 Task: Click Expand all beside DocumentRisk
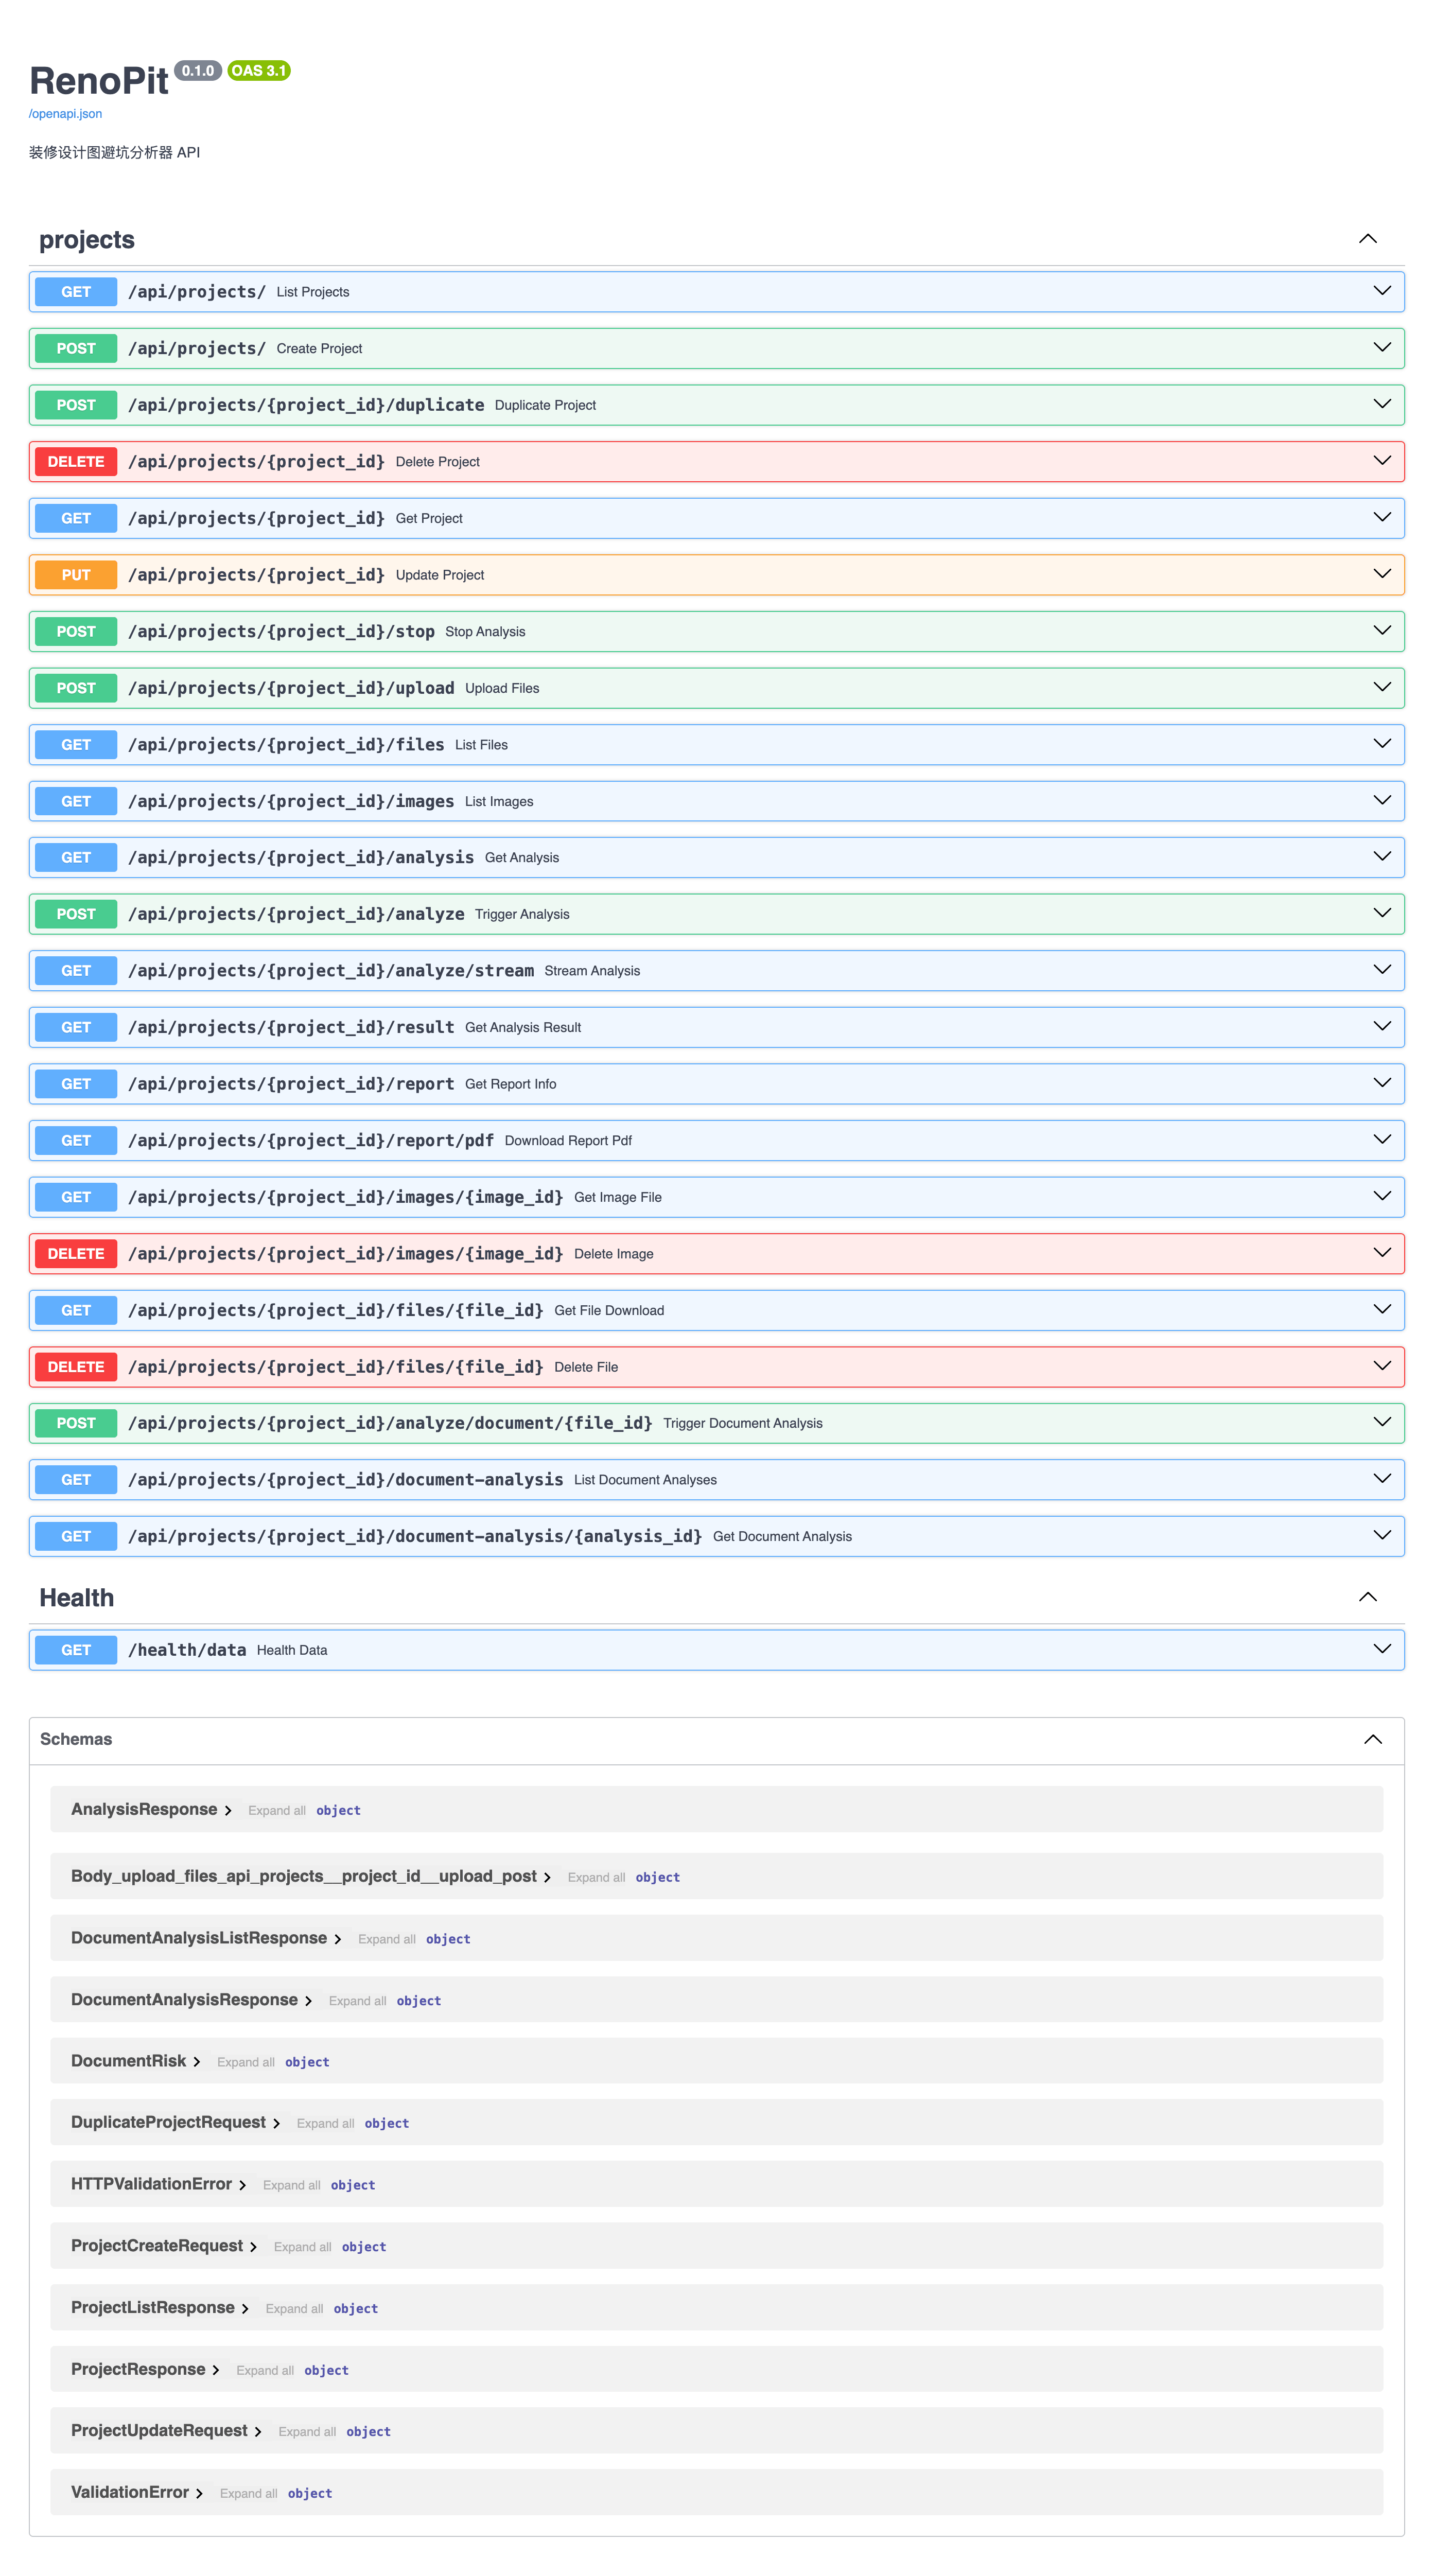[246, 2062]
